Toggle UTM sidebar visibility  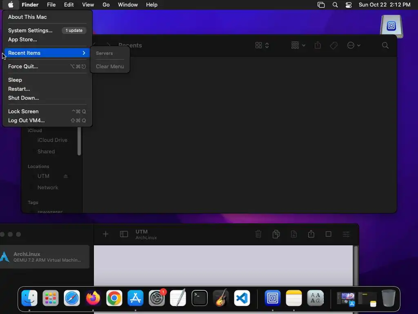(x=124, y=234)
